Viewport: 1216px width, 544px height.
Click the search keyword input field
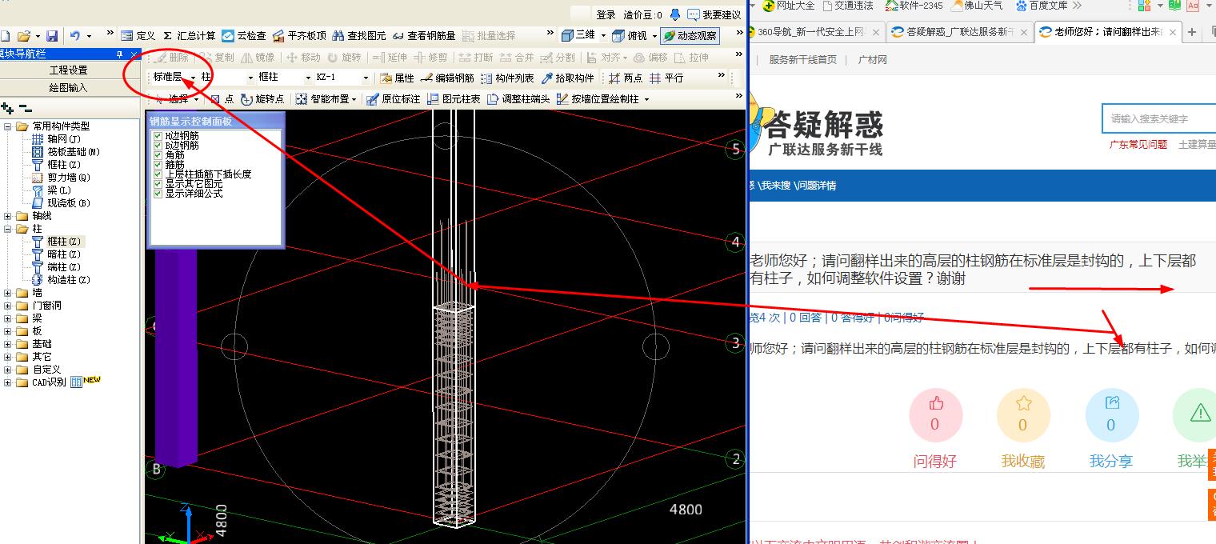tap(1159, 118)
